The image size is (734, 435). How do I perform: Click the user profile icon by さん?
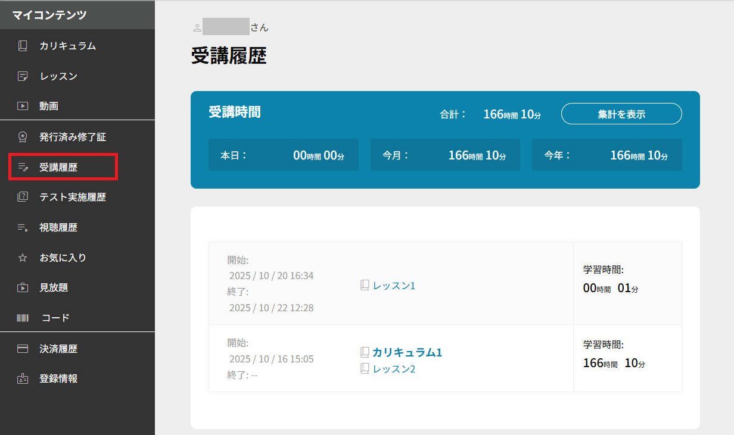click(x=197, y=27)
